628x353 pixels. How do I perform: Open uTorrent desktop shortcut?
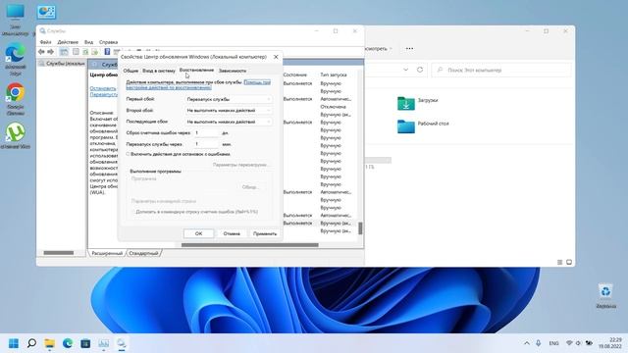(16, 136)
